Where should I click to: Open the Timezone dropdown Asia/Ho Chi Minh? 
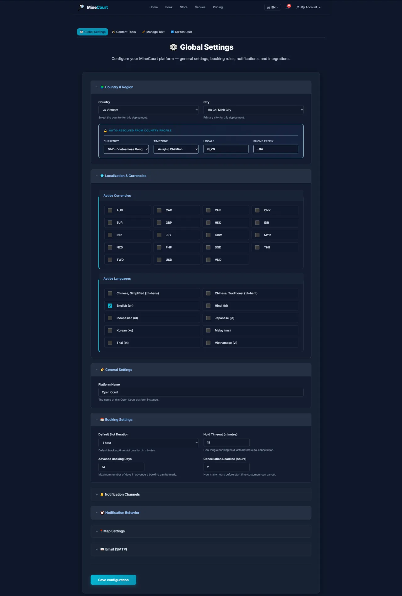click(176, 149)
